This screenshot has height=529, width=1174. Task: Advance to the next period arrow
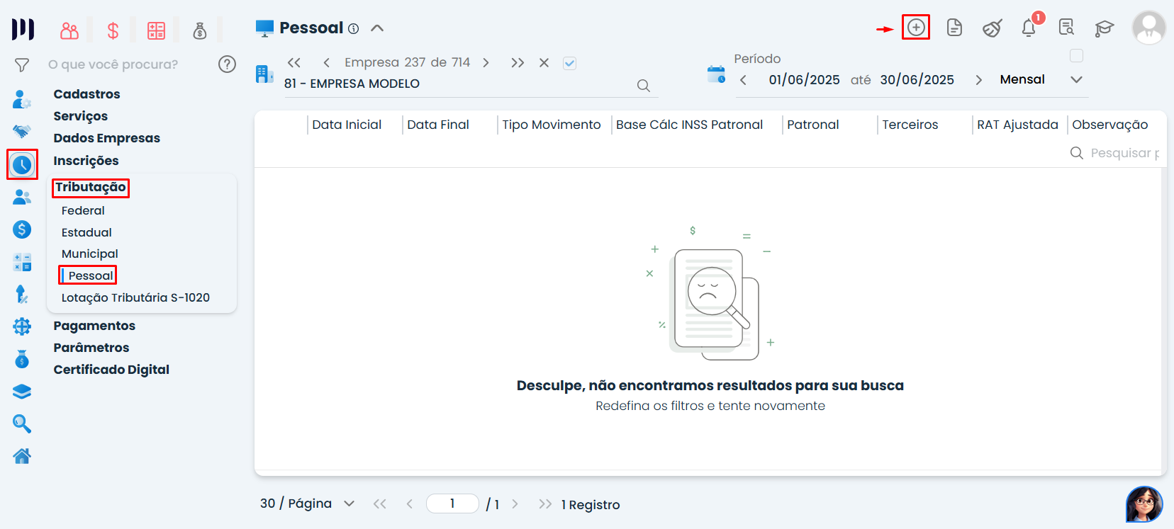point(978,80)
